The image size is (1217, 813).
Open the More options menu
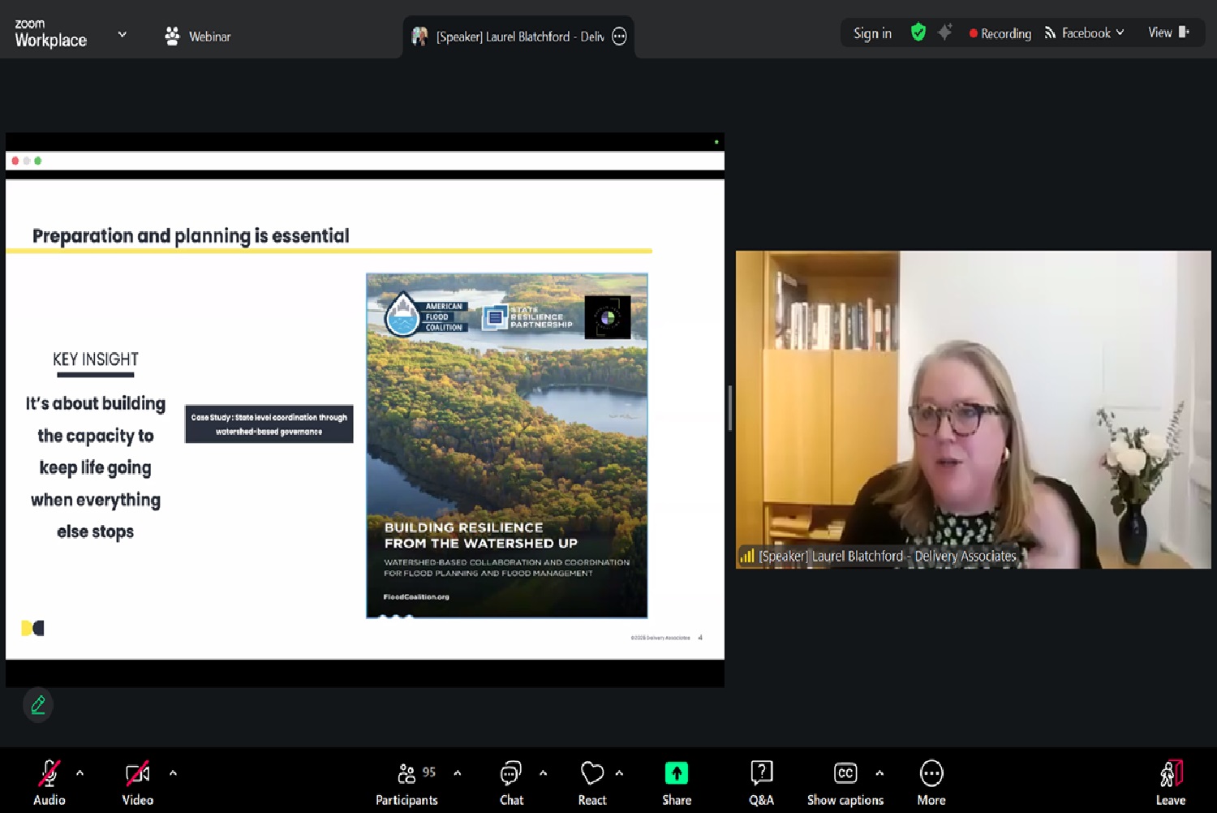click(x=931, y=783)
